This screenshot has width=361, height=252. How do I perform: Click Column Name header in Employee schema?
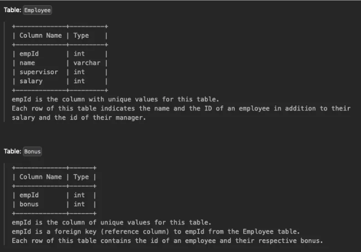click(40, 36)
